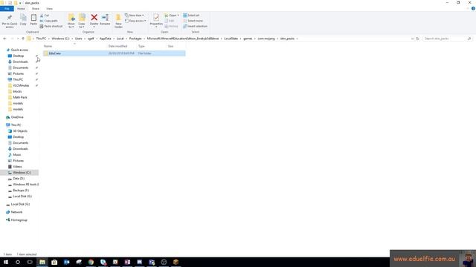Viewport: 476px width, 267px height.
Task: Open Music under This PC
Action: point(16,155)
